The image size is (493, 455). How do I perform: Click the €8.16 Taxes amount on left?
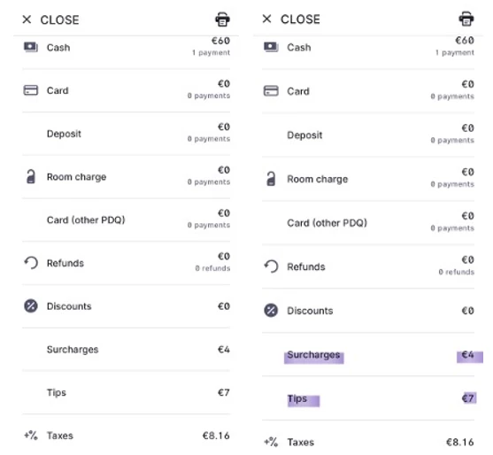216,436
